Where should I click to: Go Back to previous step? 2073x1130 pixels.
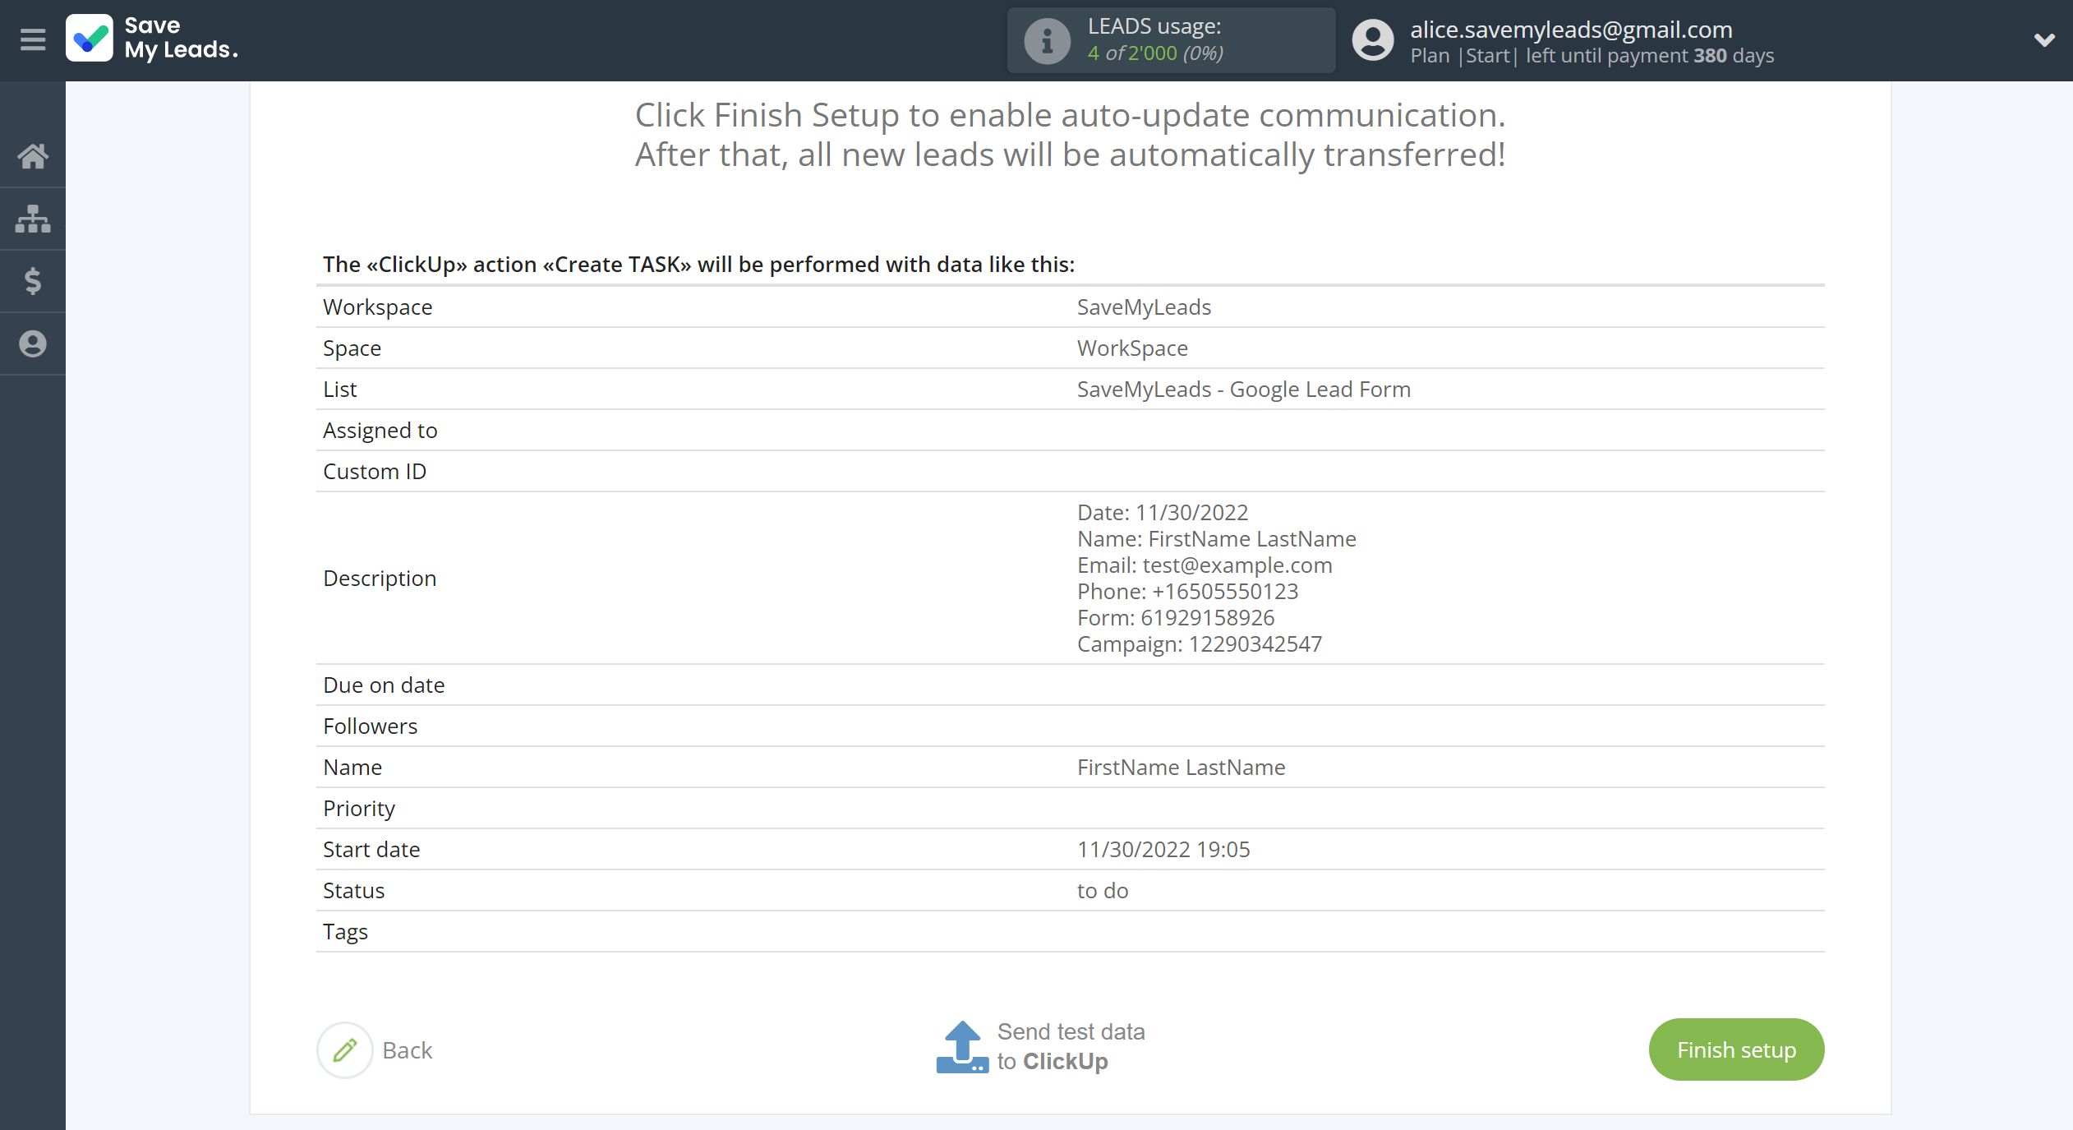(407, 1050)
